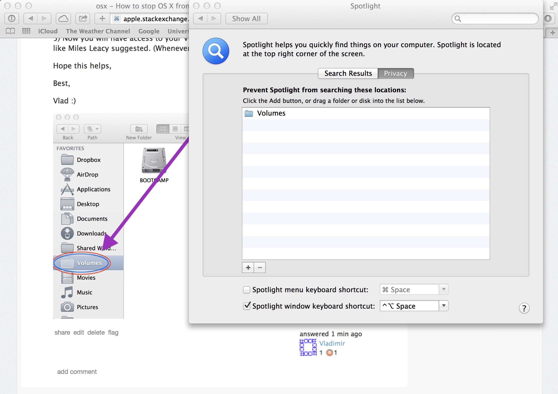This screenshot has width=558, height=394.
Task: Enable Spotlight menu keyboard shortcut checkbox
Action: tap(247, 290)
